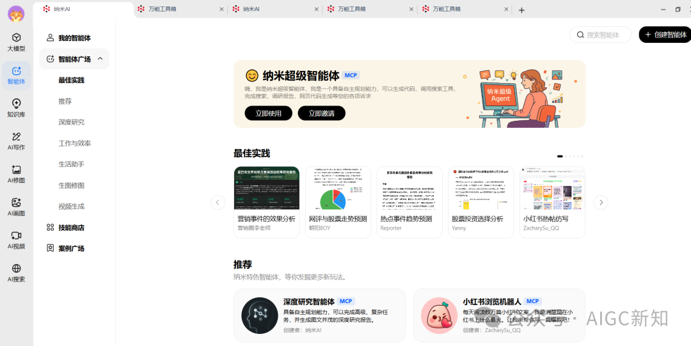Switch to the first 纳米AI tab
Viewport: 691px width, 346px height.
[x=83, y=9]
